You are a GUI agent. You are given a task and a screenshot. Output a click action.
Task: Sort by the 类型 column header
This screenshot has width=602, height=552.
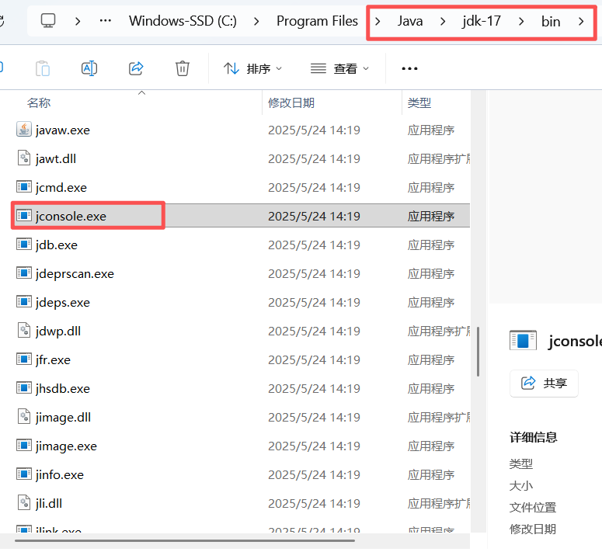click(419, 102)
